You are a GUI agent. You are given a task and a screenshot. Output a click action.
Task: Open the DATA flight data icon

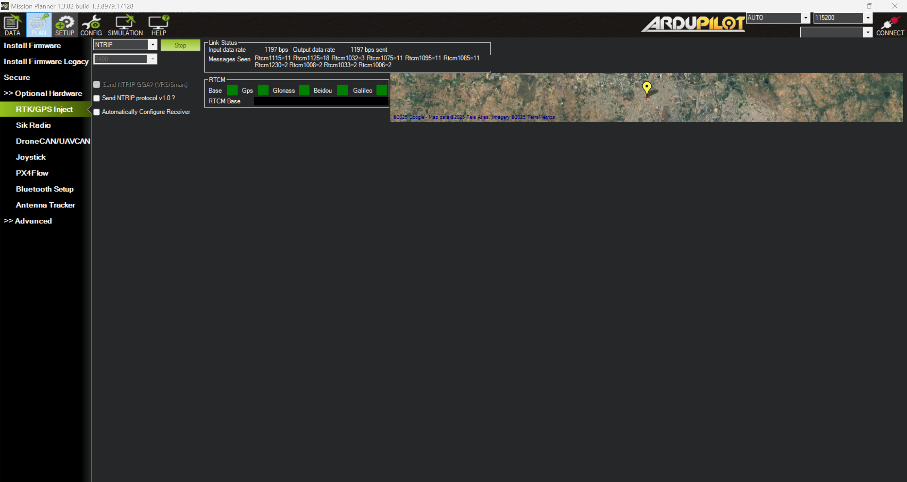[x=12, y=25]
